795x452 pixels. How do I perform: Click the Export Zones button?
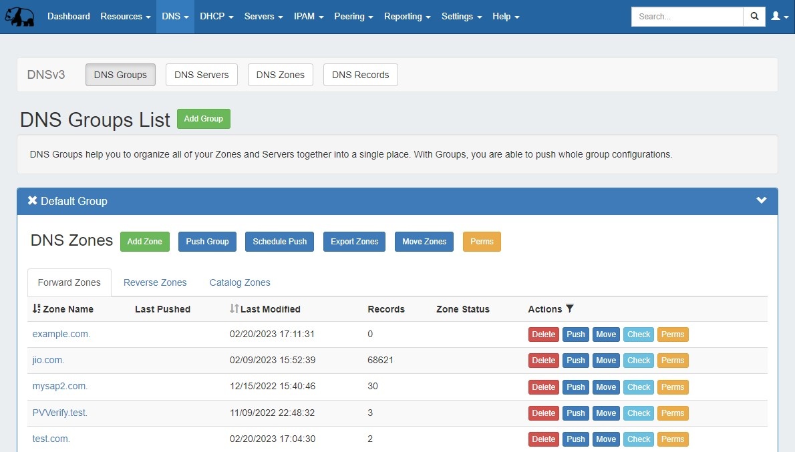click(x=354, y=242)
